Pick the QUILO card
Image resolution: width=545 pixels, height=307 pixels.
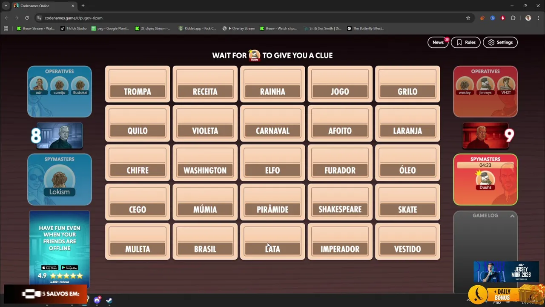click(x=138, y=123)
